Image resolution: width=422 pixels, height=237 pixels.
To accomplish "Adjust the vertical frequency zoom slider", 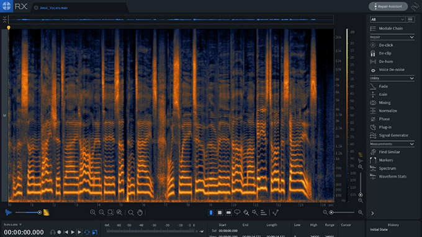I will tap(361, 184).
